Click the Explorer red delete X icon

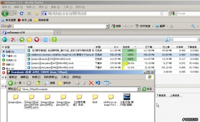pyautogui.click(x=91, y=83)
